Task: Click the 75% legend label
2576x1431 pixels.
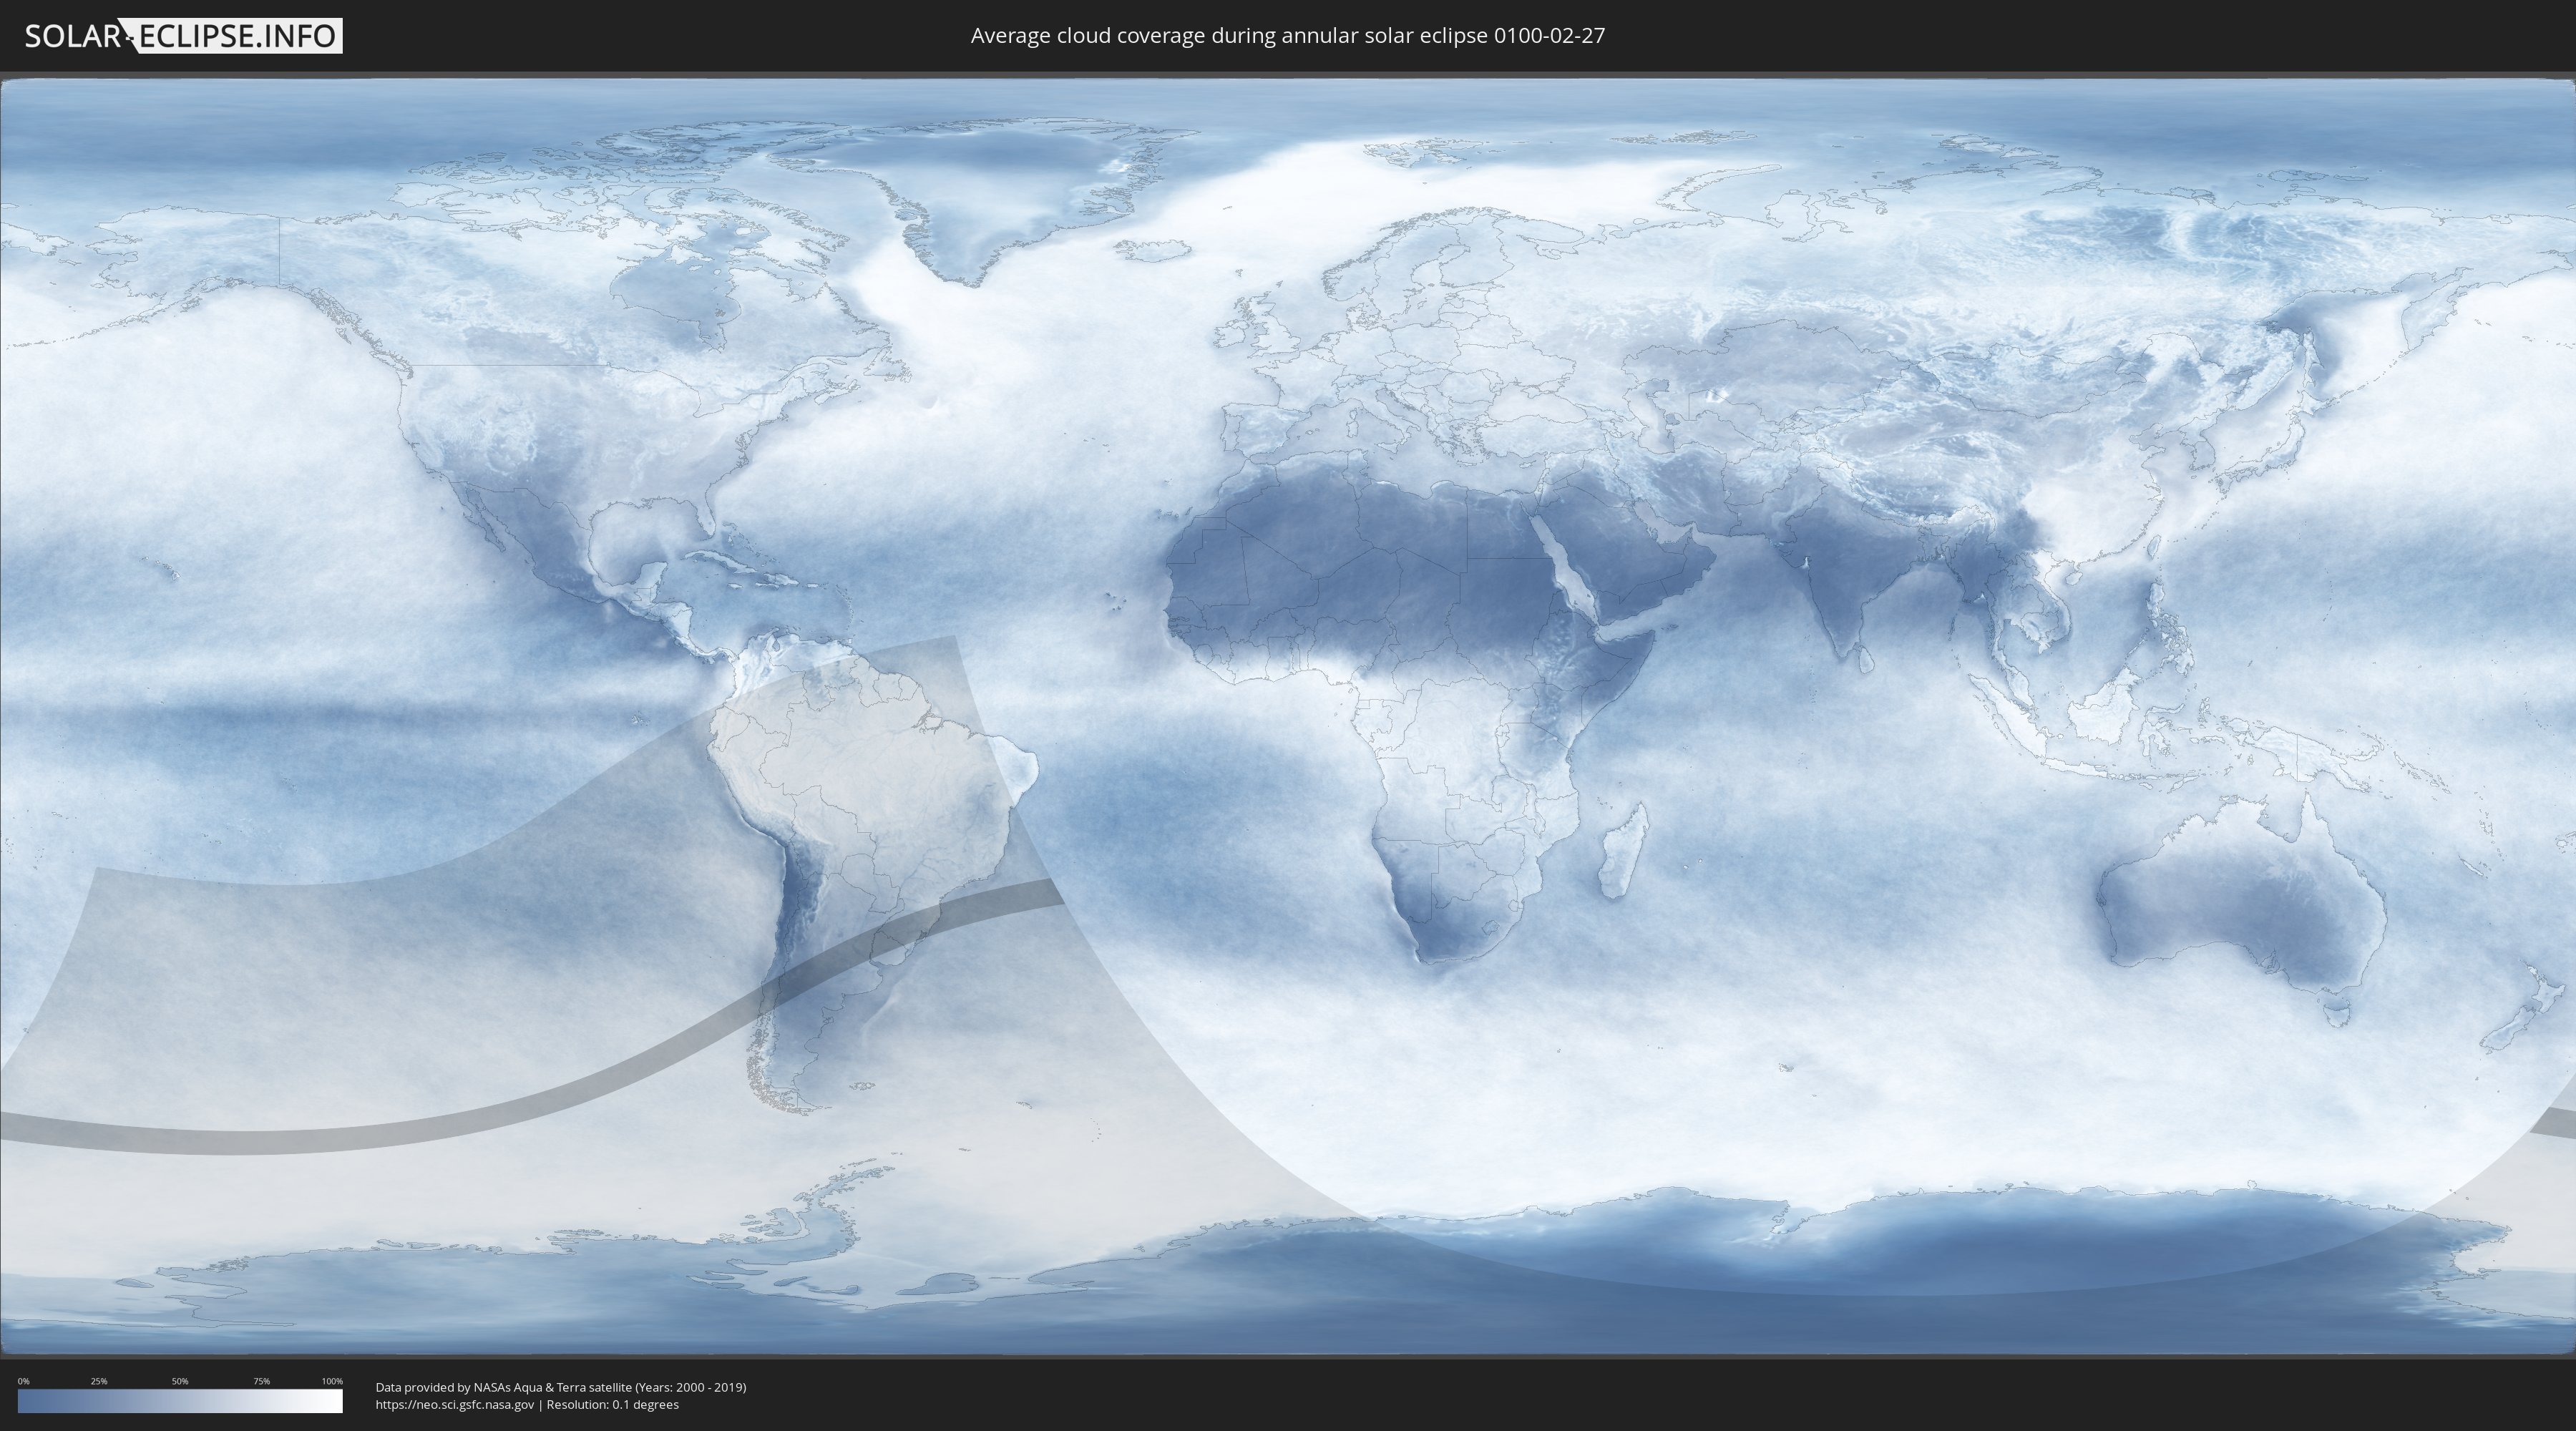Action: [x=261, y=1381]
